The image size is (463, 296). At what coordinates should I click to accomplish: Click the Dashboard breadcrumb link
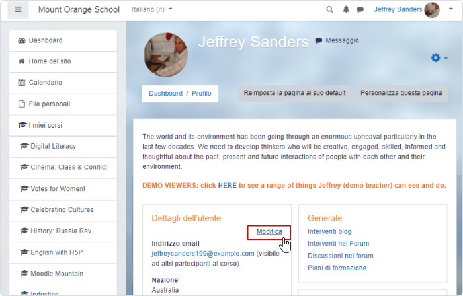tap(165, 93)
